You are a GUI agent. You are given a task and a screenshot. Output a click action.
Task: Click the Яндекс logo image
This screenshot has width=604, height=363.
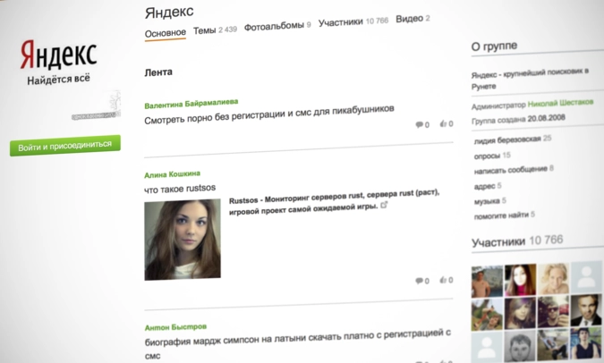[x=58, y=56]
